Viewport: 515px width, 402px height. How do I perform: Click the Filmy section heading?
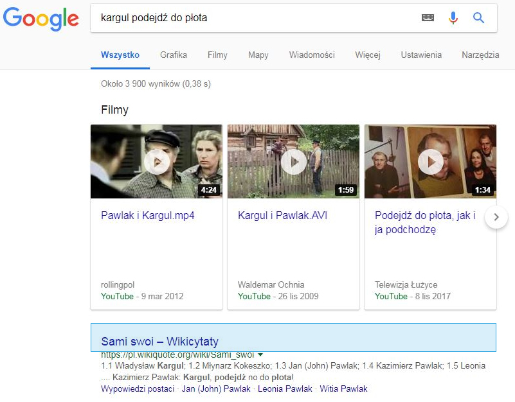114,110
